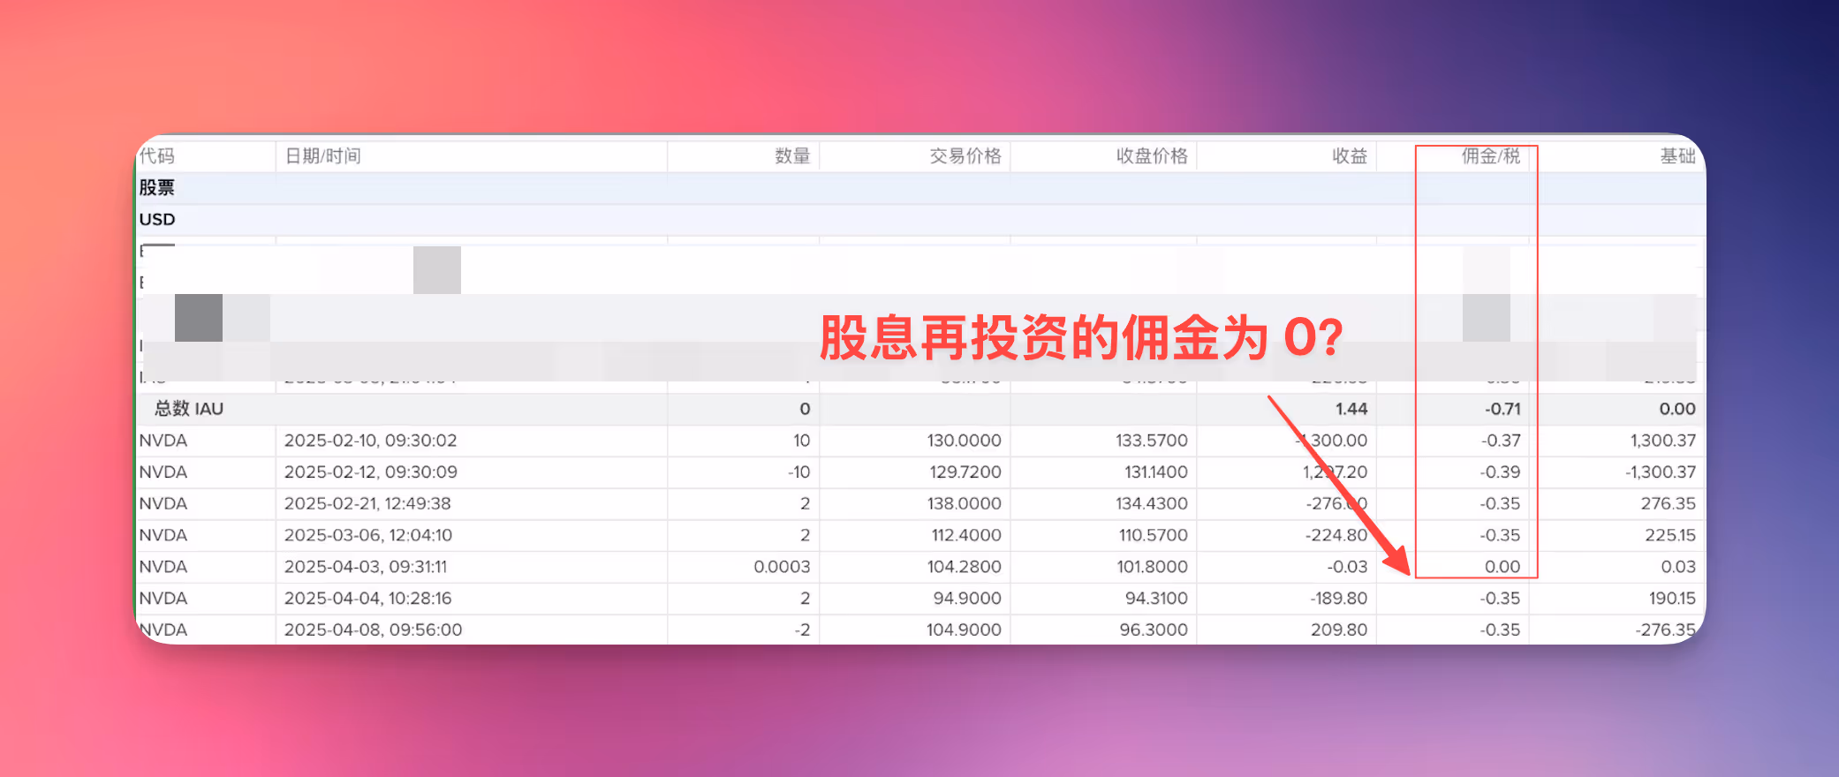The height and width of the screenshot is (777, 1839).
Task: Click the IAU total basis 0.00
Action: click(1677, 409)
